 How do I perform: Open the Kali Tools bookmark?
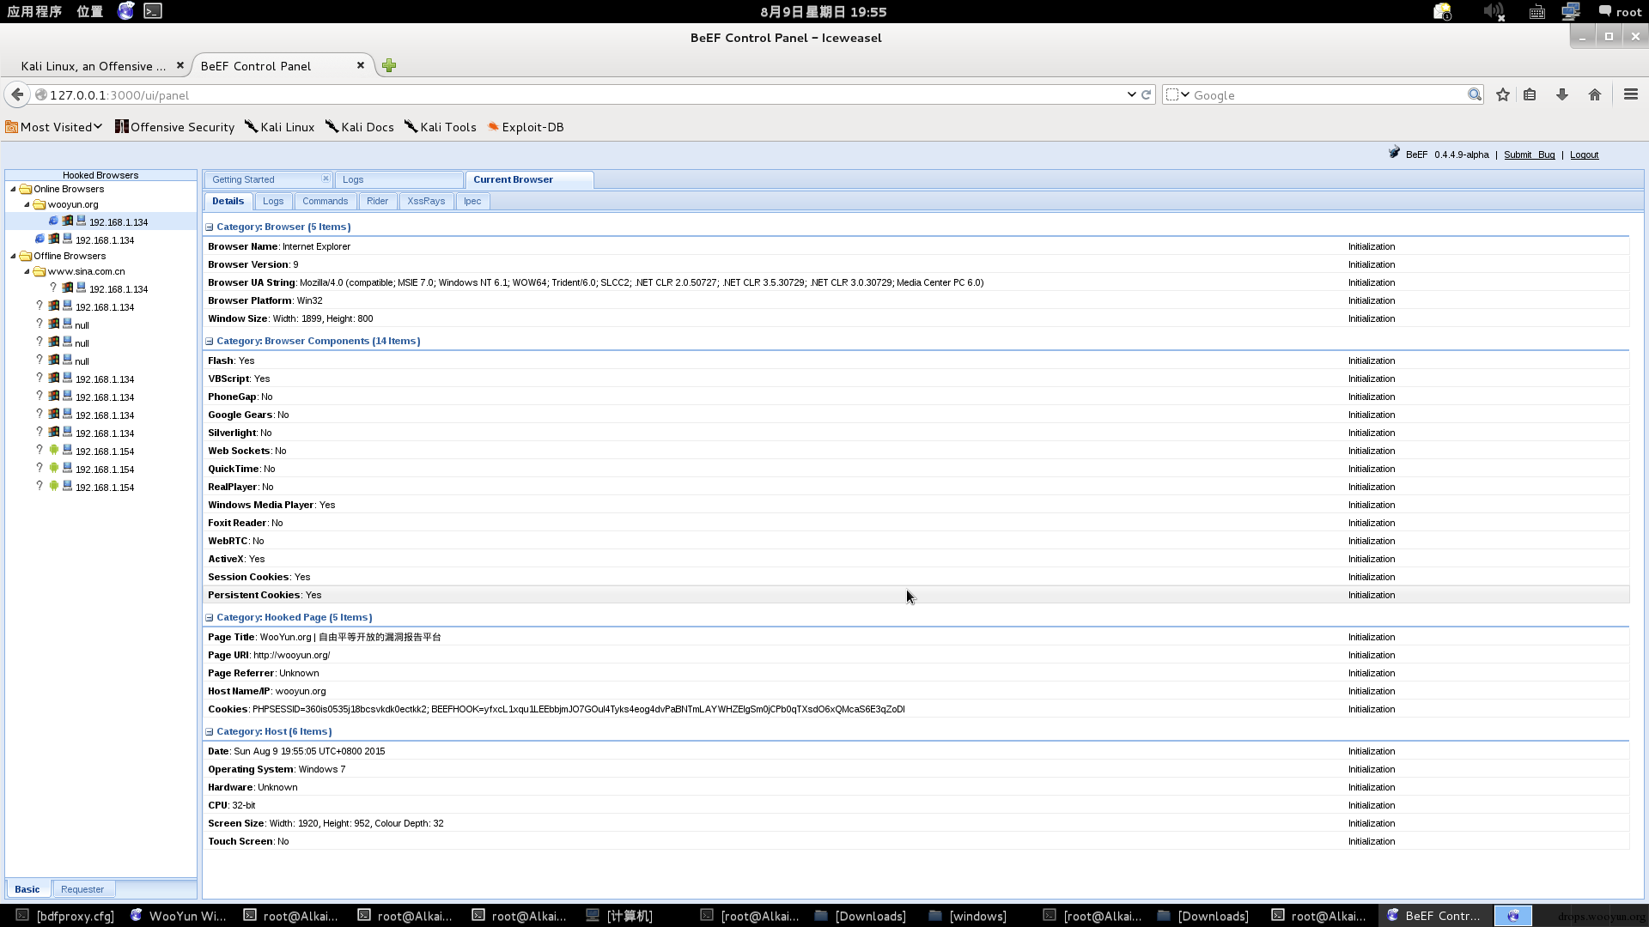(440, 127)
